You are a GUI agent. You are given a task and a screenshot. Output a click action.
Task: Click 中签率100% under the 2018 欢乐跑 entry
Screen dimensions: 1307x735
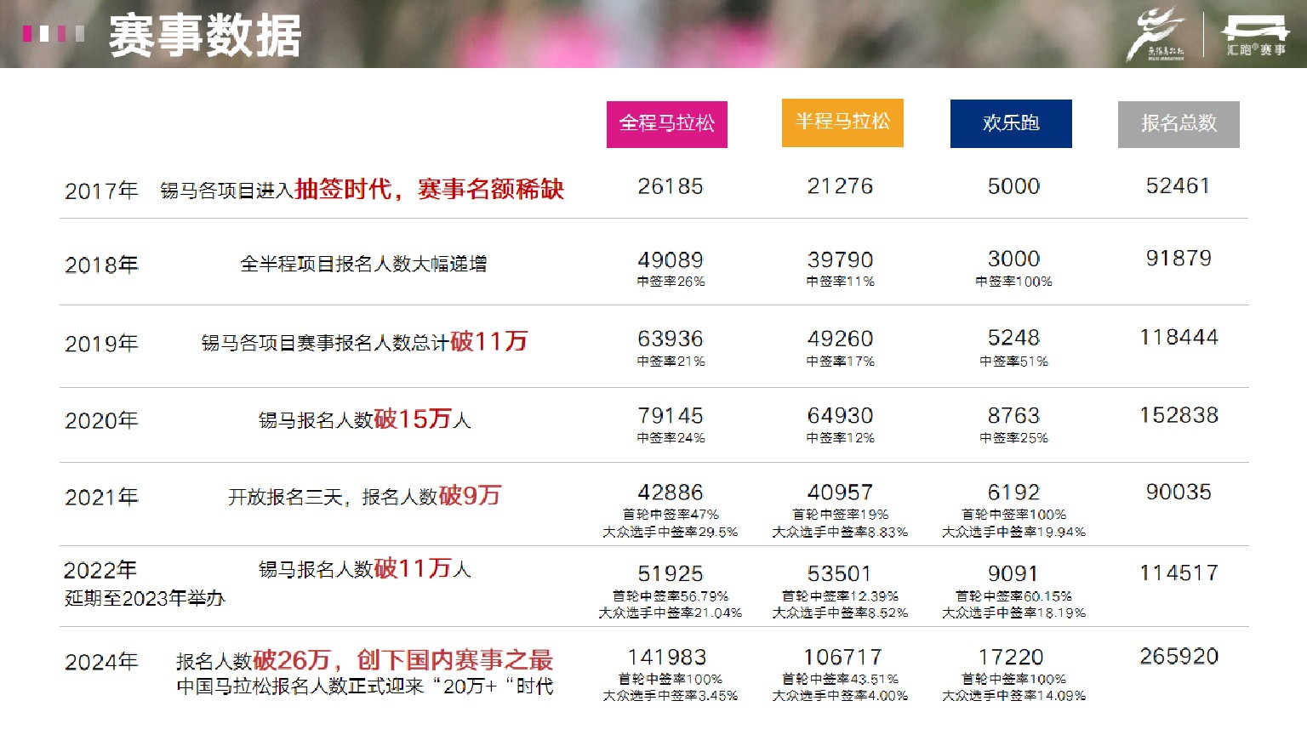tap(1013, 281)
